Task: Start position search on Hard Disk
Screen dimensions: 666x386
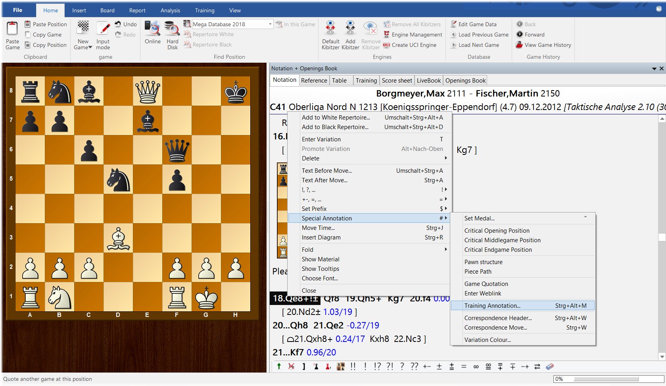Action: (172, 34)
